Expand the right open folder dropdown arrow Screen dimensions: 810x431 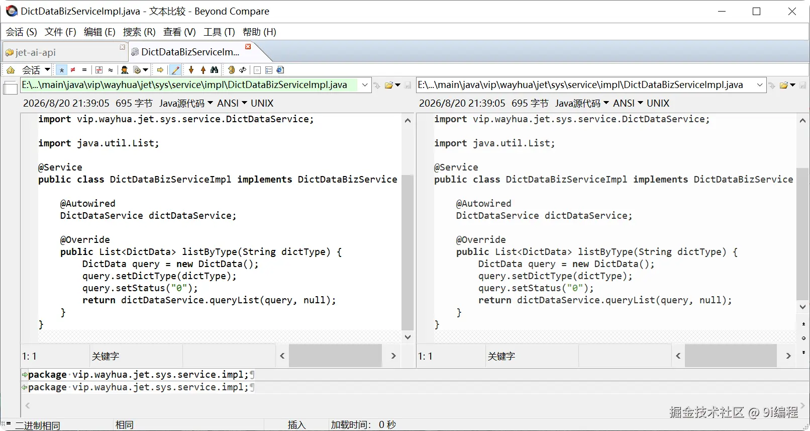pyautogui.click(x=792, y=85)
